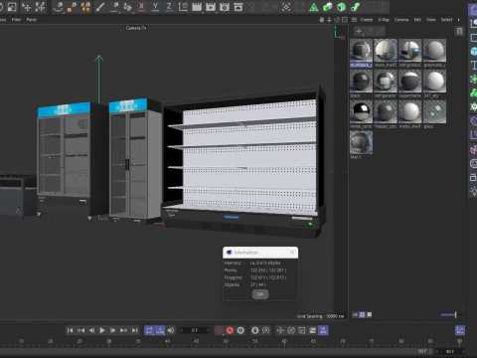Open the Create menu in Material Manager

click(x=367, y=20)
